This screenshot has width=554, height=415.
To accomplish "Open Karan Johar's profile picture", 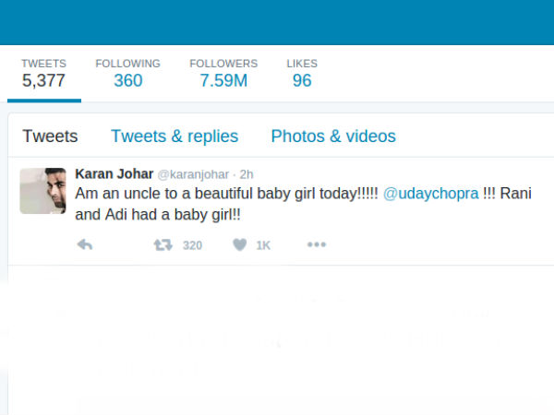I will (x=42, y=191).
